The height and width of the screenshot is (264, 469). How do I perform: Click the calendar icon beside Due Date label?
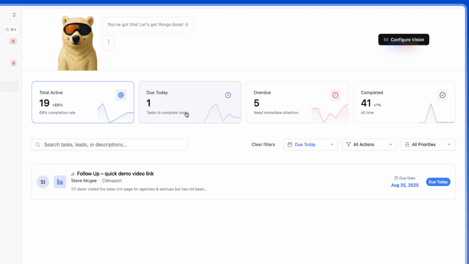(396, 178)
